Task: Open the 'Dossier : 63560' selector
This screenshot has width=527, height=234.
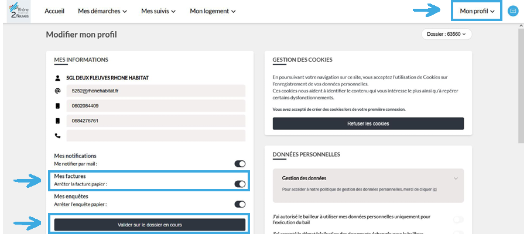Action: [446, 35]
